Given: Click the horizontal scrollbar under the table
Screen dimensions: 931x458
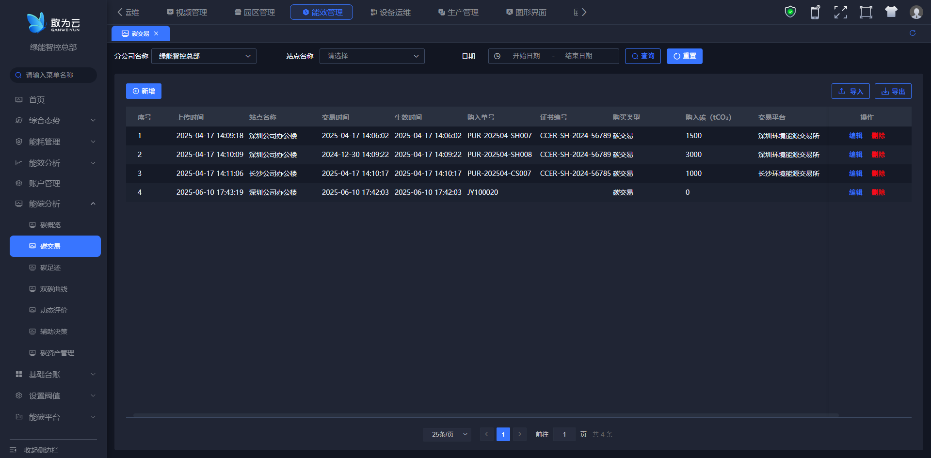Looking at the screenshot, I should coord(485,415).
